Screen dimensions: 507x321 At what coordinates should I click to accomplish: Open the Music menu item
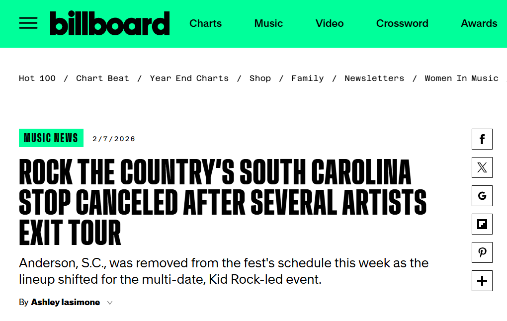tap(268, 23)
